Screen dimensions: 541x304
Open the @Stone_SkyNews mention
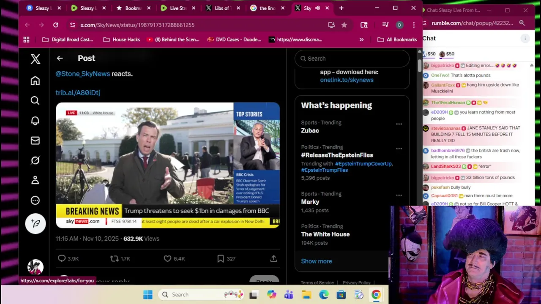83,73
